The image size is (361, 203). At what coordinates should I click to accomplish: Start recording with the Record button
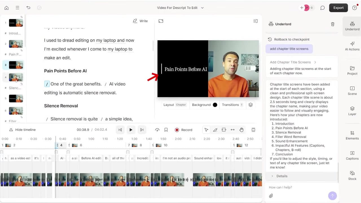click(184, 130)
